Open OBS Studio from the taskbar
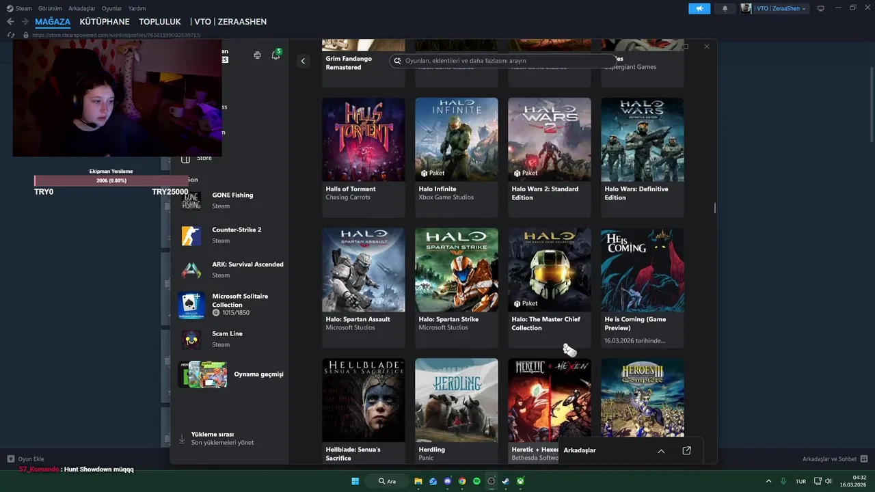 [x=491, y=481]
